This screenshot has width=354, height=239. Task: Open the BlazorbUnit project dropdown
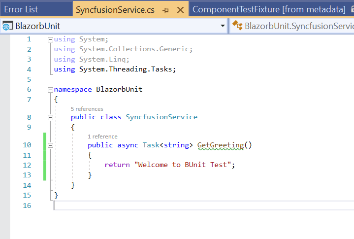coord(223,26)
